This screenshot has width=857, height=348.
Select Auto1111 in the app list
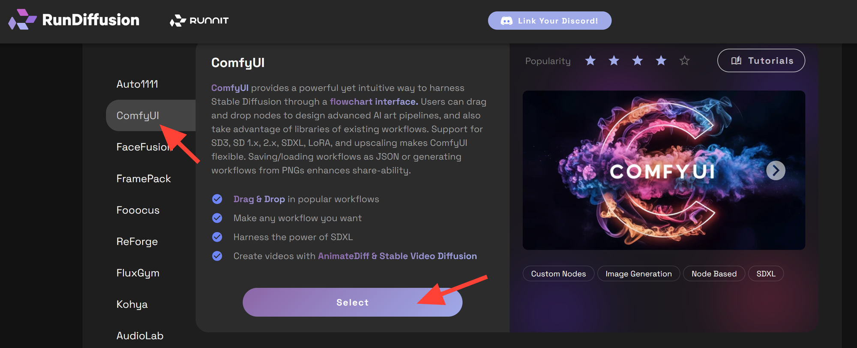137,84
